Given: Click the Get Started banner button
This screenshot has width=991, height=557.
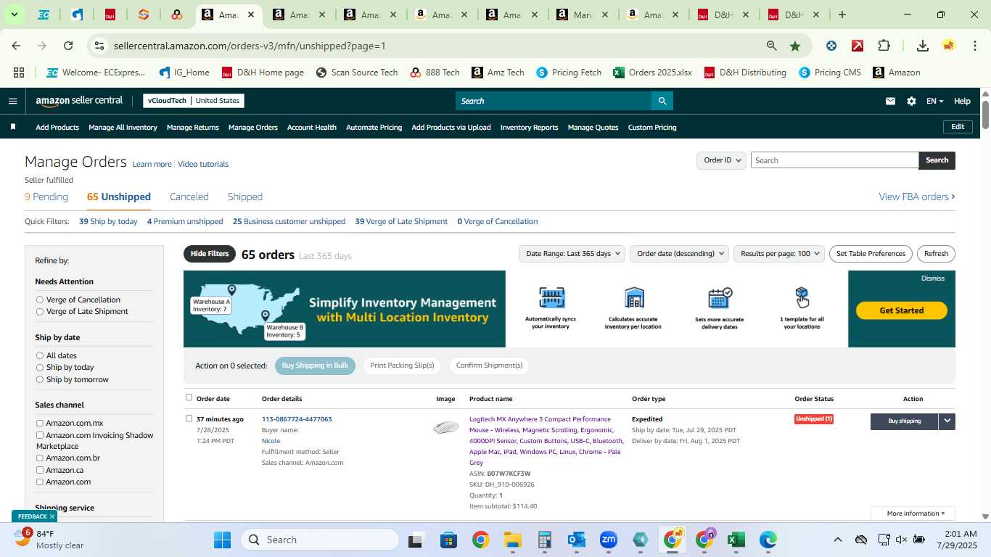Looking at the screenshot, I should tap(902, 310).
